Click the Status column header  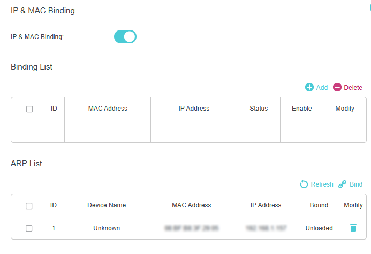[259, 109]
